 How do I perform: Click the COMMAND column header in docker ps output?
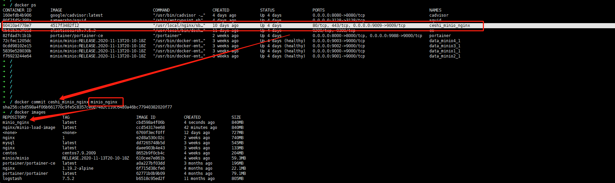(161, 10)
